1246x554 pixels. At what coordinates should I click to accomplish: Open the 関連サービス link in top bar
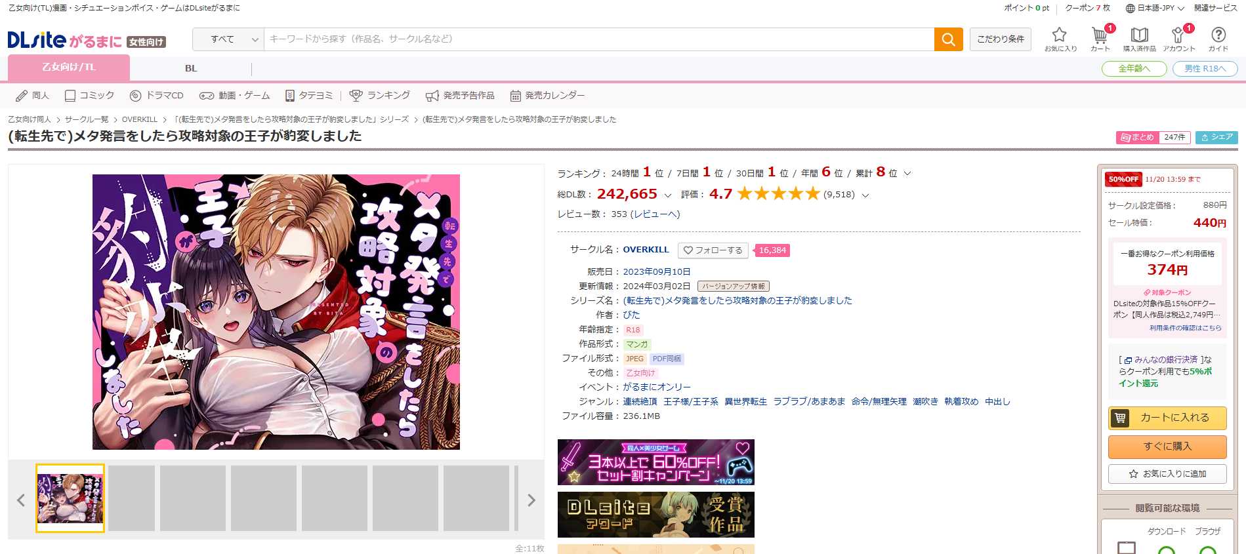(x=1216, y=9)
